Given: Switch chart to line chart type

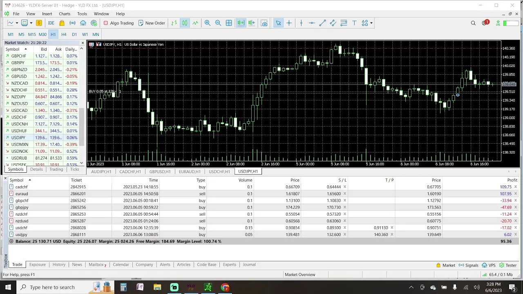Looking at the screenshot, I should (x=195, y=23).
